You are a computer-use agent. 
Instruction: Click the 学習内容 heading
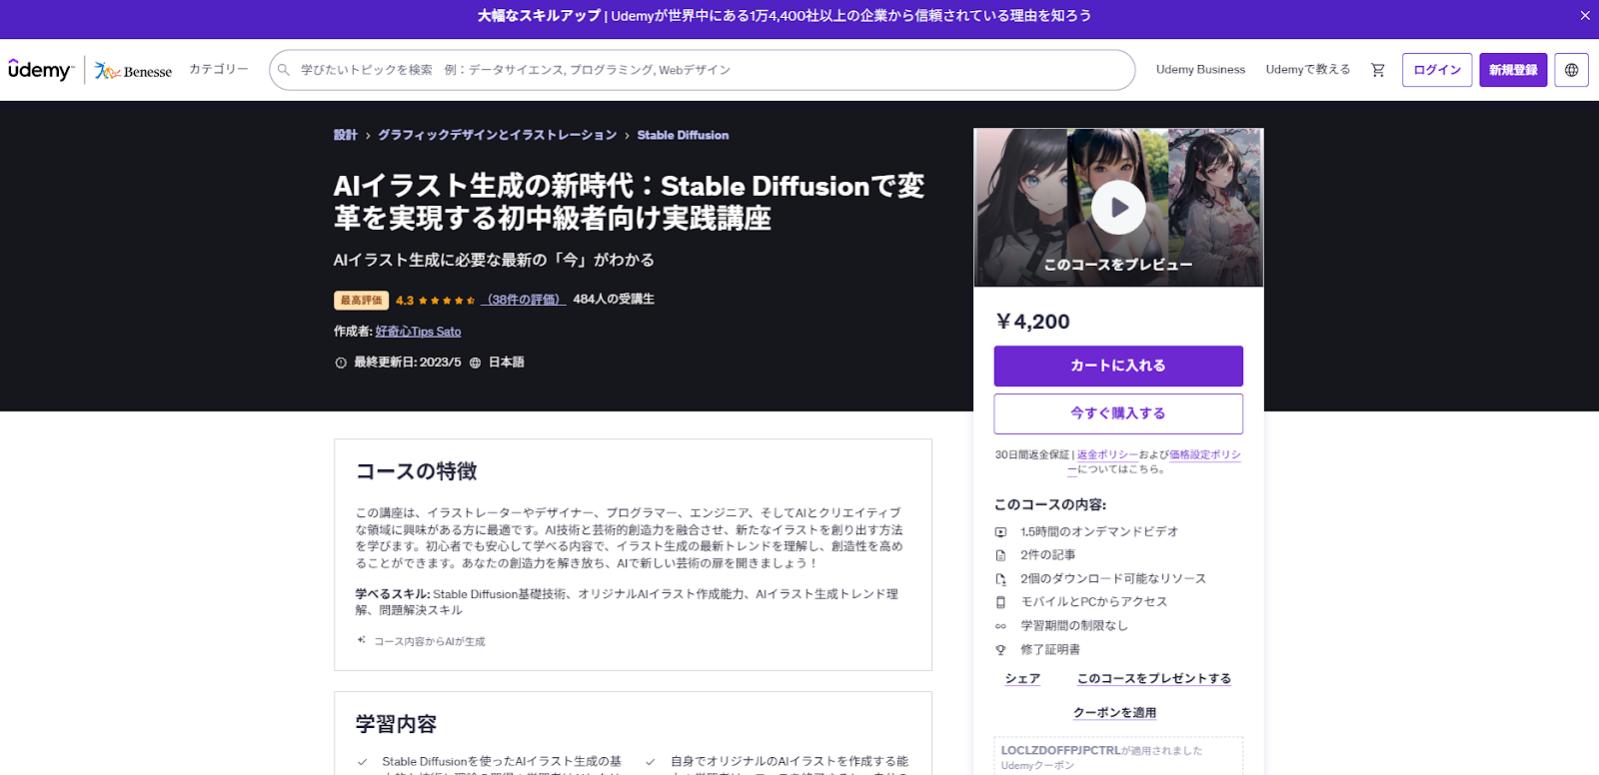pyautogui.click(x=397, y=724)
